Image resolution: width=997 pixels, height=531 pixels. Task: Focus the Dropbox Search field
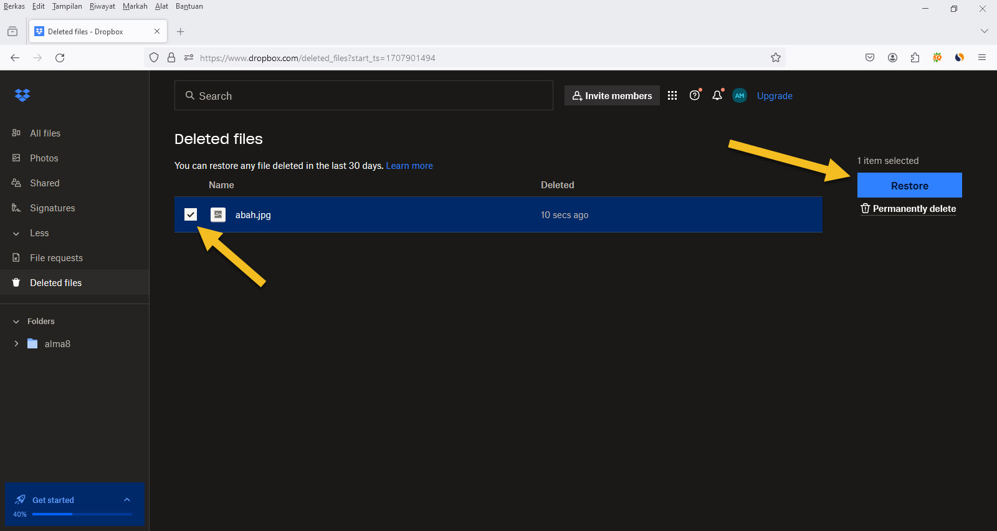click(x=364, y=95)
